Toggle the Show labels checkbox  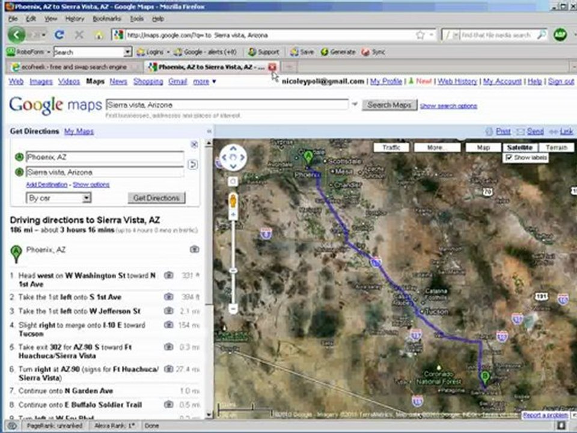(x=509, y=158)
